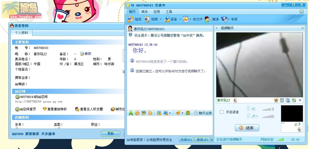Click the microphone icon in video panel
This screenshot has width=309, height=149.
[253, 116]
